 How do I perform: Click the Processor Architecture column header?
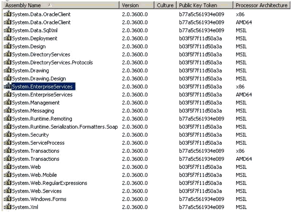261,6
